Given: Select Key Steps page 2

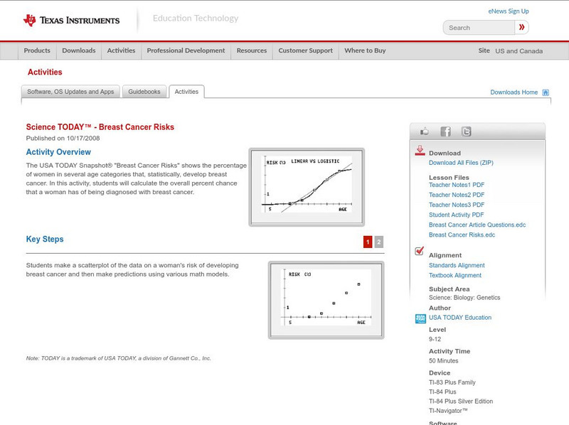Looking at the screenshot, I should 379,242.
